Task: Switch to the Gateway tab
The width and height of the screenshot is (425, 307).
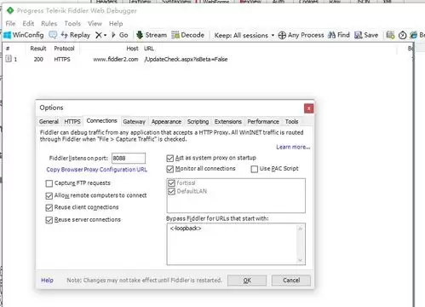Action: (134, 121)
